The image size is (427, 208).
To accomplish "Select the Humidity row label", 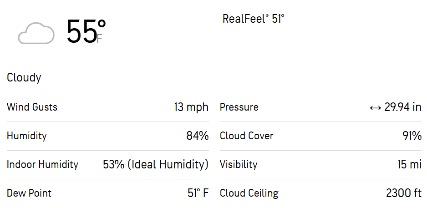I will point(27,136).
